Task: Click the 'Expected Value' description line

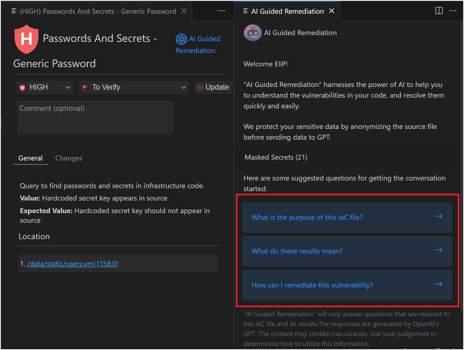Action: (x=115, y=216)
